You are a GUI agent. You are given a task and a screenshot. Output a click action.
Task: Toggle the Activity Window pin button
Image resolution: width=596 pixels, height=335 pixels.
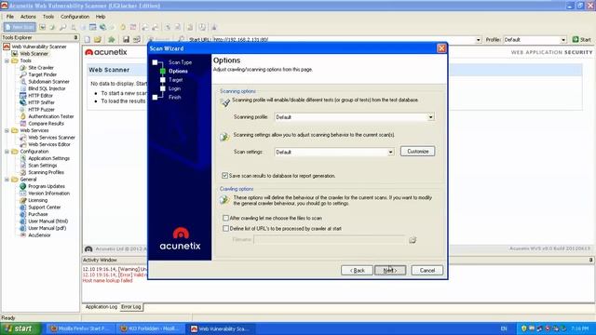click(x=591, y=260)
